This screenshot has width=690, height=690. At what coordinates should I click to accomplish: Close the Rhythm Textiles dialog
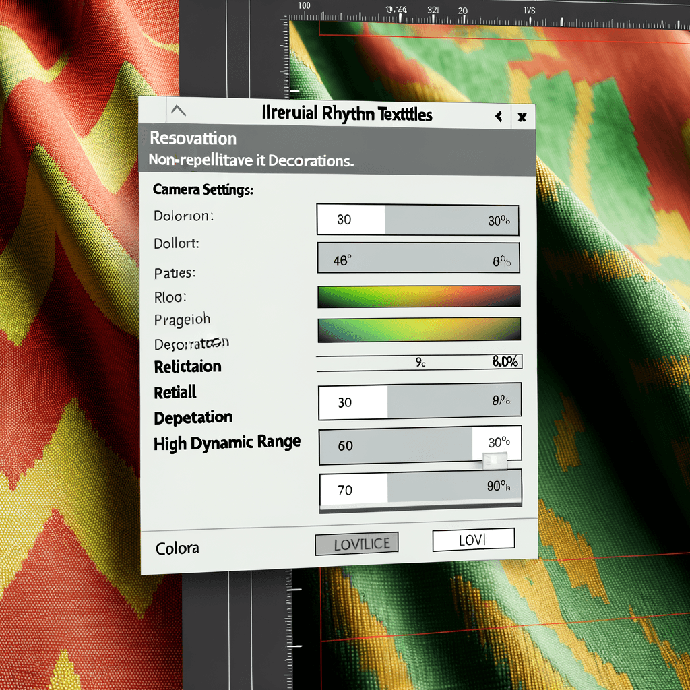click(x=522, y=117)
